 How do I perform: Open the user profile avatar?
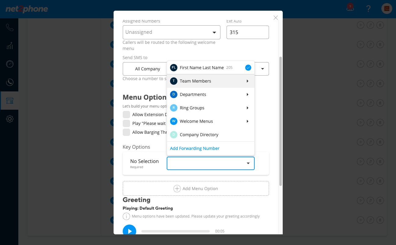387,9
